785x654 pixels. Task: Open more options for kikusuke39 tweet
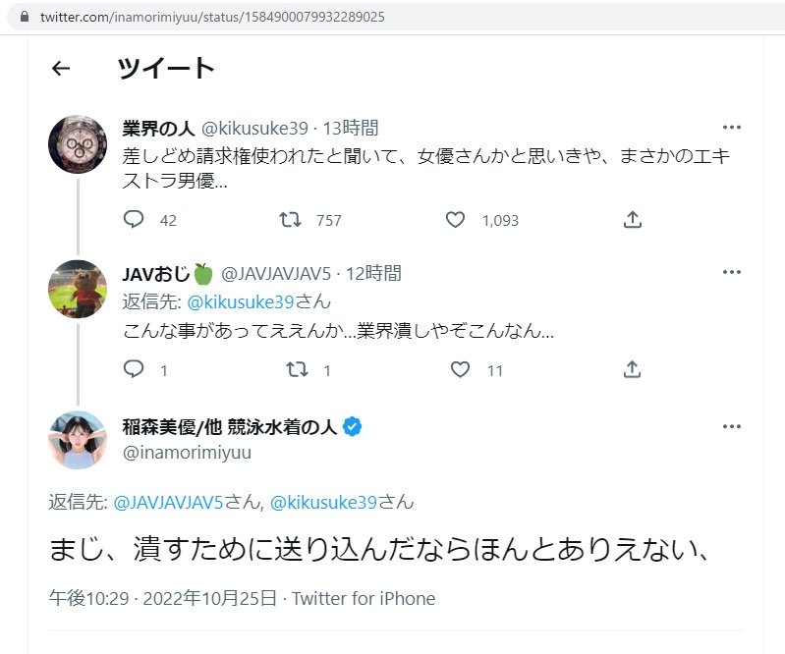tap(731, 127)
